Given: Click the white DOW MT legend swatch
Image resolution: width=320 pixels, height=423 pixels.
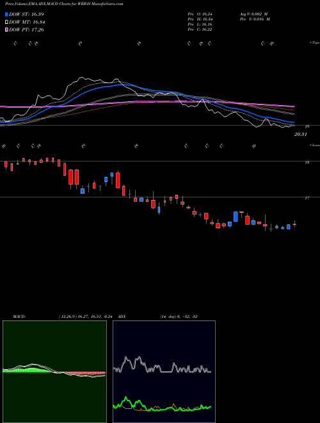Looking at the screenshot, I should click(x=6, y=22).
